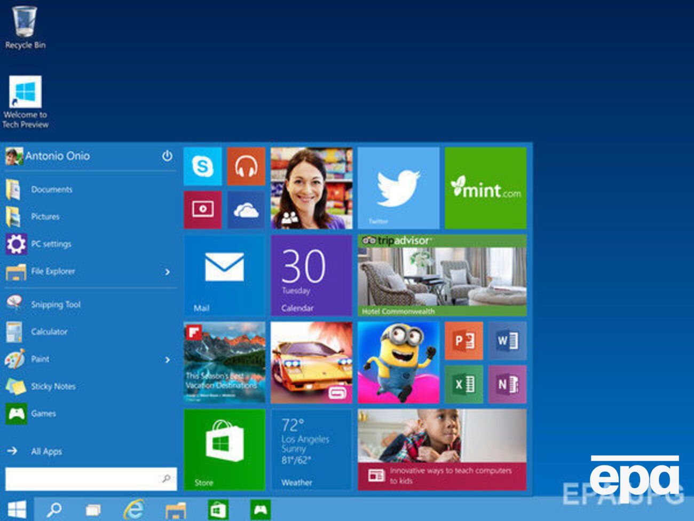Launch Excel from its tile
Image resolution: width=694 pixels, height=521 pixels.
coord(464,384)
